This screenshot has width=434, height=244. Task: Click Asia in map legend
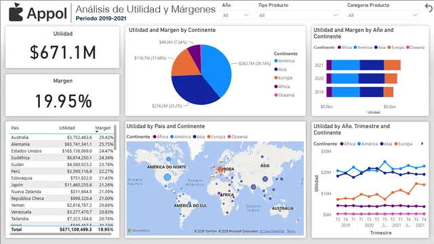[199, 137]
